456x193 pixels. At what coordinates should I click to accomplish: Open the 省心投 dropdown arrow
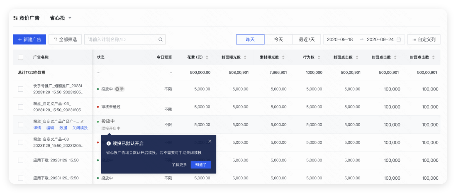click(70, 18)
